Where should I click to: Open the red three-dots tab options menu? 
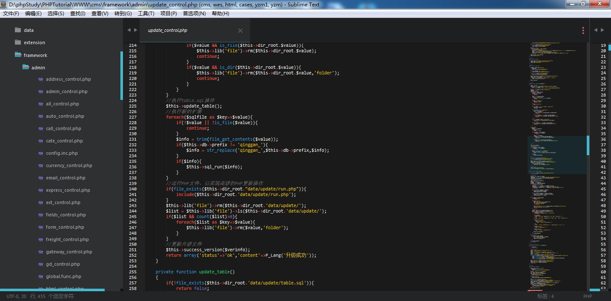tap(583, 31)
